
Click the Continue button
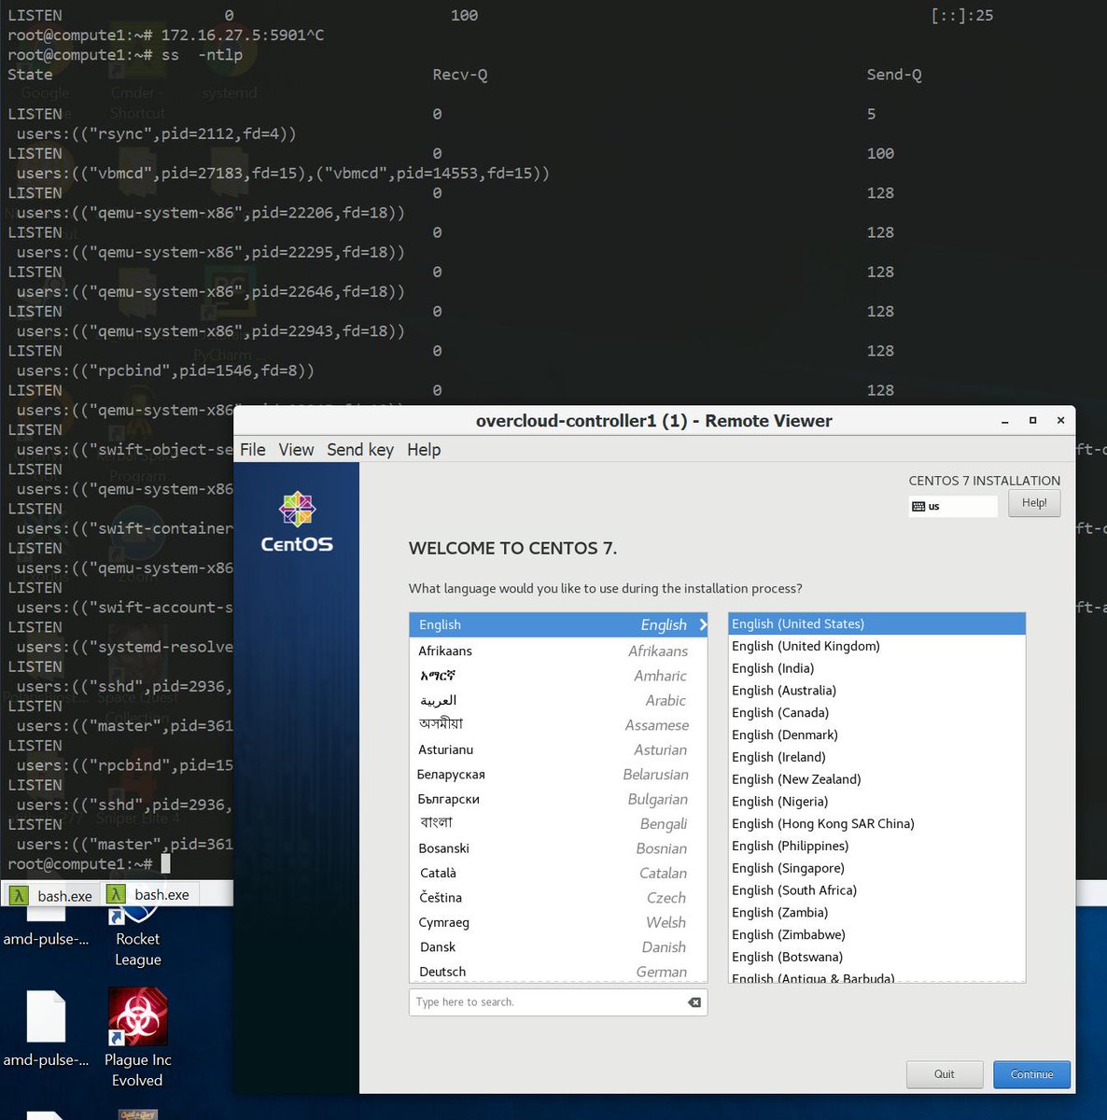(1031, 1074)
